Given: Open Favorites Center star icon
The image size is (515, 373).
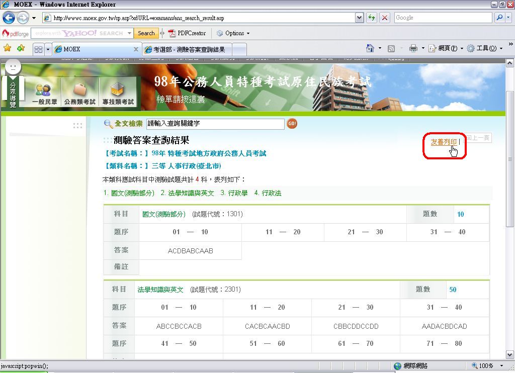Looking at the screenshot, I should (7, 48).
